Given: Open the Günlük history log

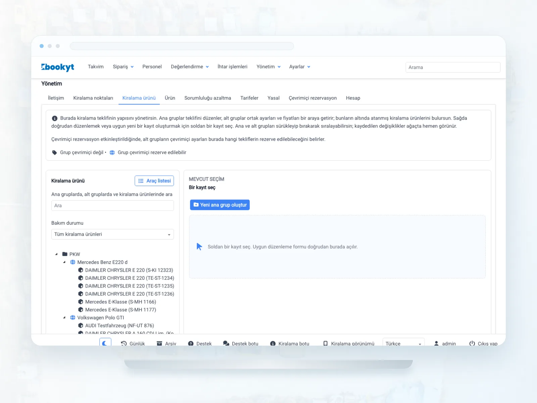Looking at the screenshot, I should (x=133, y=343).
